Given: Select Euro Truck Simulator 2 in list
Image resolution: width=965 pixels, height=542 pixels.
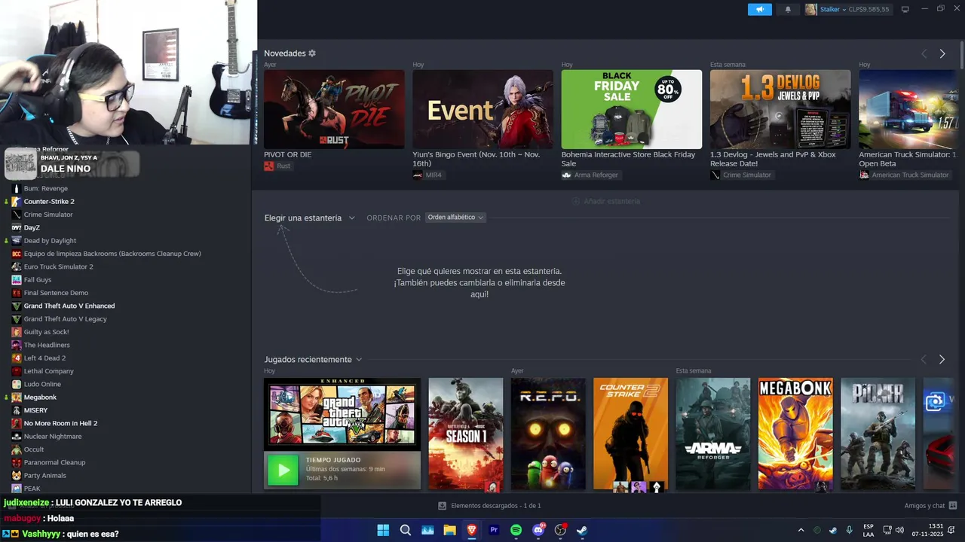Looking at the screenshot, I should pos(58,266).
